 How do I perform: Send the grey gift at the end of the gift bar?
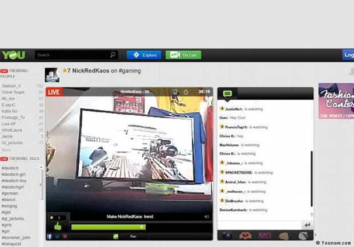(303, 236)
